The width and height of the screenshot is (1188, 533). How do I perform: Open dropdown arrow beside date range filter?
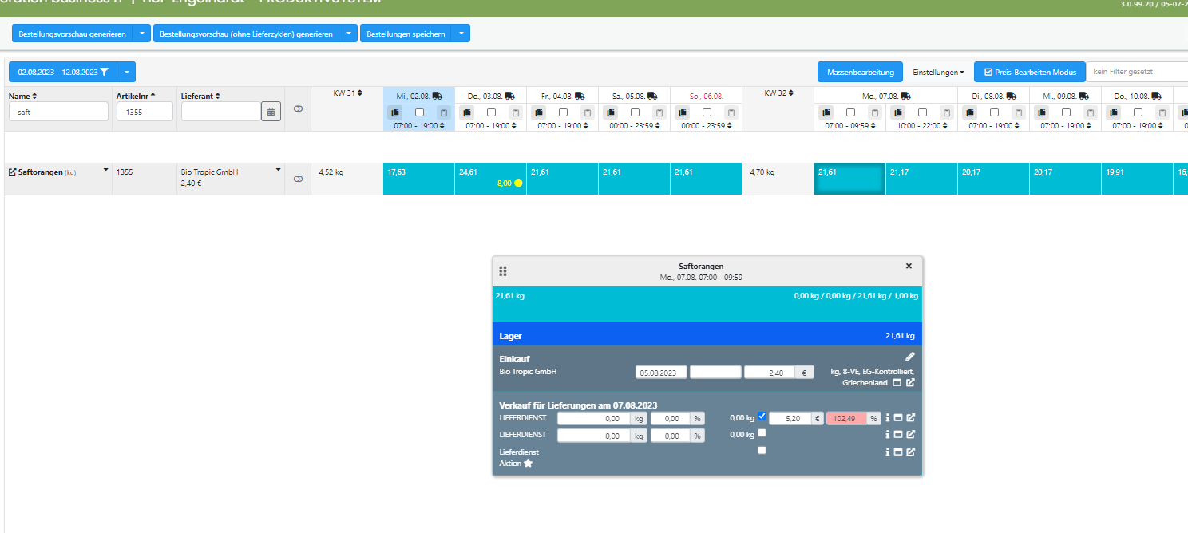(126, 72)
